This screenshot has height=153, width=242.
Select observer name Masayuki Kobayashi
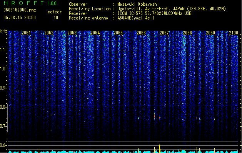tap(138, 4)
